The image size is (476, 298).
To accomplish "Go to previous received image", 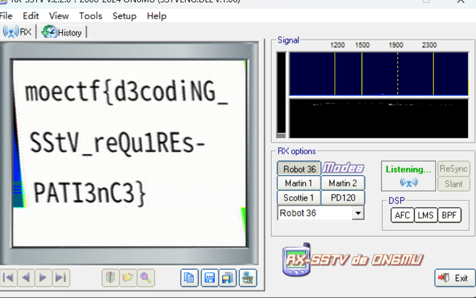I will coord(26,278).
